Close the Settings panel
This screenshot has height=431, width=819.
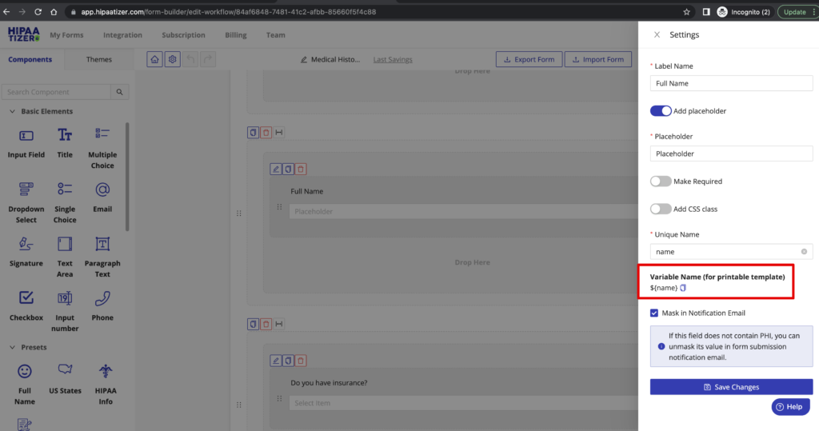click(x=657, y=35)
